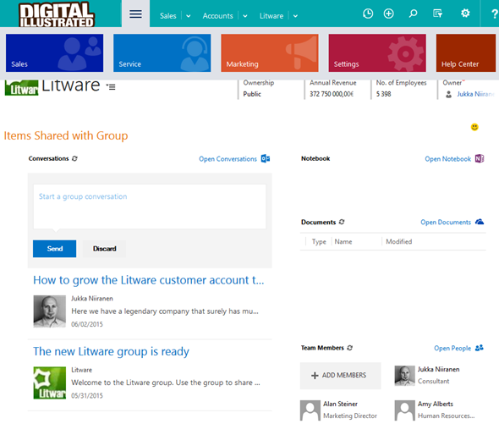Image resolution: width=499 pixels, height=424 pixels.
Task: Expand the Accounts dropdown arrow
Action: (245, 16)
